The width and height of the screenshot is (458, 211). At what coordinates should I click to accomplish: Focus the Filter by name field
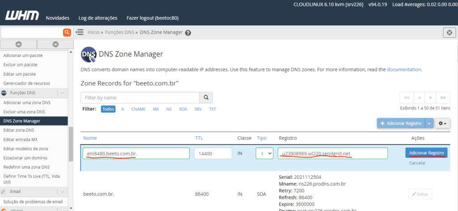(x=140, y=98)
